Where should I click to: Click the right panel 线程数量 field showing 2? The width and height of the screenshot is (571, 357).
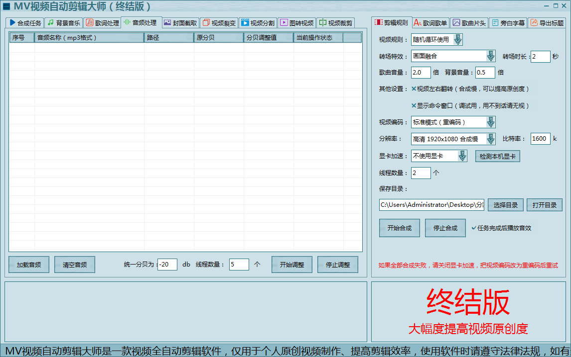(x=421, y=173)
